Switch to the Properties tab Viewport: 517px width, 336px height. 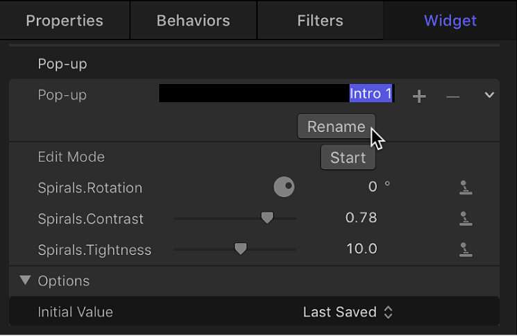click(65, 20)
